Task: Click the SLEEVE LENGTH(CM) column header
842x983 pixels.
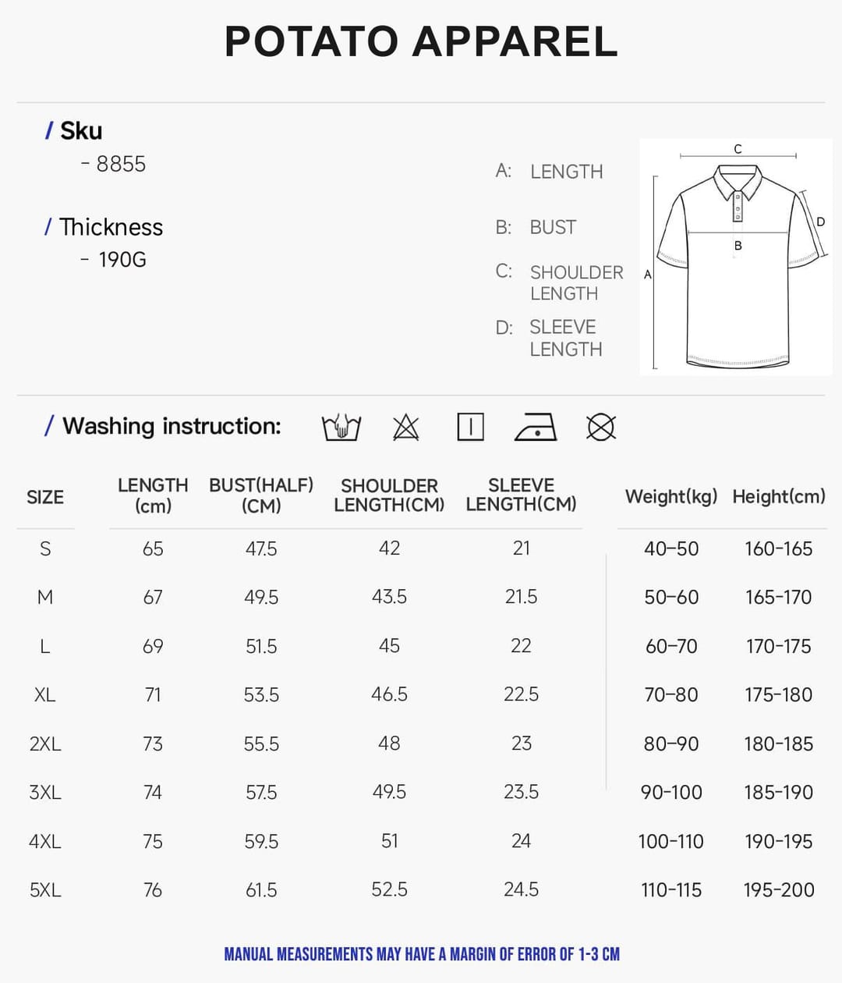Action: click(x=521, y=495)
